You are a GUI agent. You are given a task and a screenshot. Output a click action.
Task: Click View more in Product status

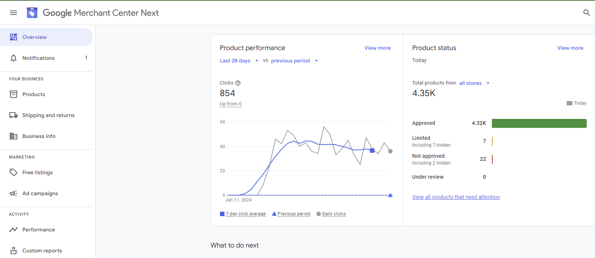coord(570,48)
